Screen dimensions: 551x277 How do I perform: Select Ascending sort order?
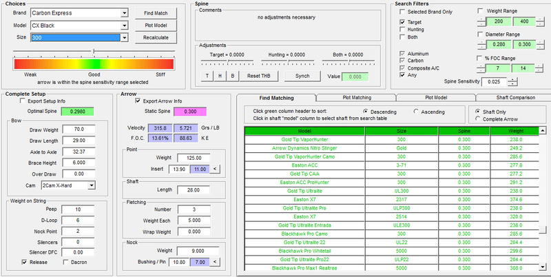[416, 112]
